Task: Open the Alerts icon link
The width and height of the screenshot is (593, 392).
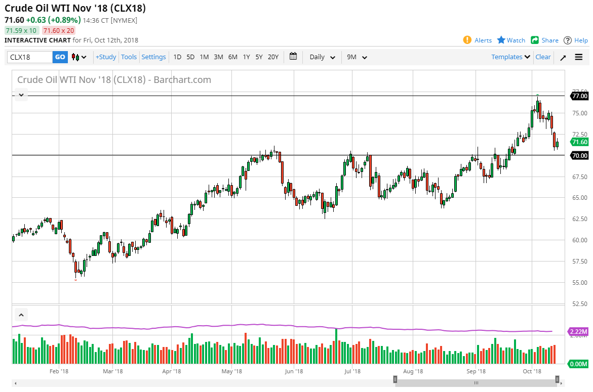Action: [x=467, y=40]
